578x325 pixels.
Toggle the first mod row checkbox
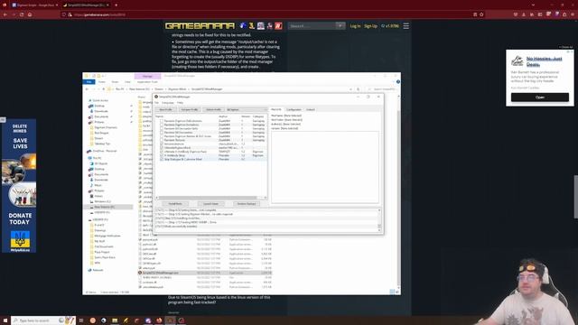tap(162, 121)
